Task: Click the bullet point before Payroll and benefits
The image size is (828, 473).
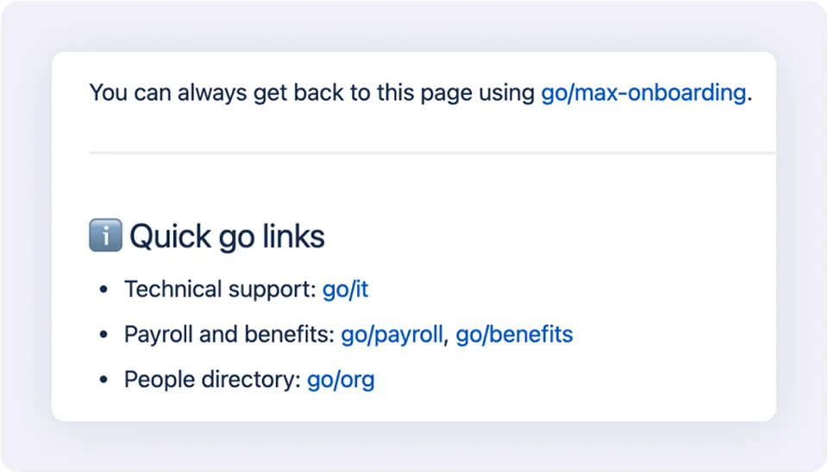Action: [103, 335]
